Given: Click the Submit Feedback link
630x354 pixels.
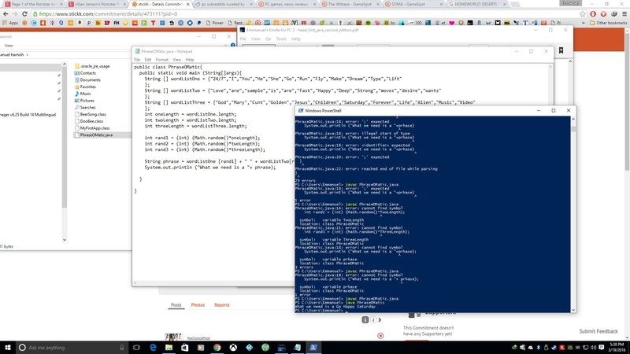Looking at the screenshot, I should [x=600, y=331].
